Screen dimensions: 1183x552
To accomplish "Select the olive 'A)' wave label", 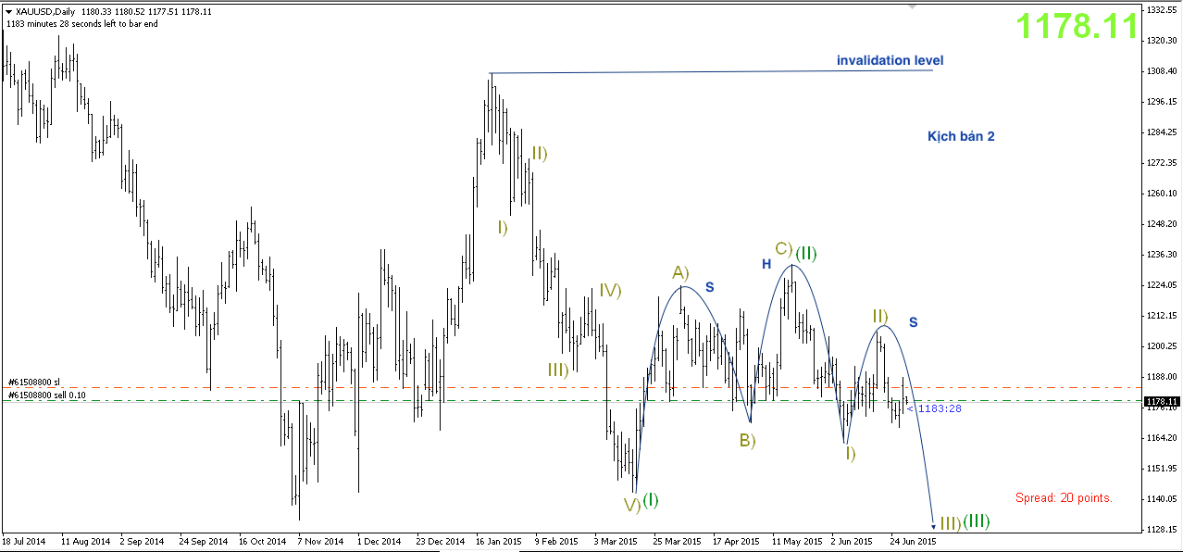I will click(x=681, y=272).
